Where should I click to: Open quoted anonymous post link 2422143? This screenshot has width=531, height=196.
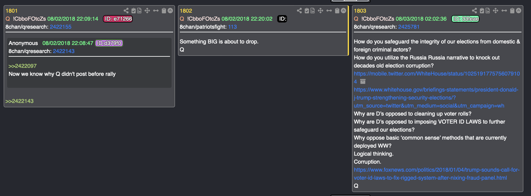pos(64,51)
